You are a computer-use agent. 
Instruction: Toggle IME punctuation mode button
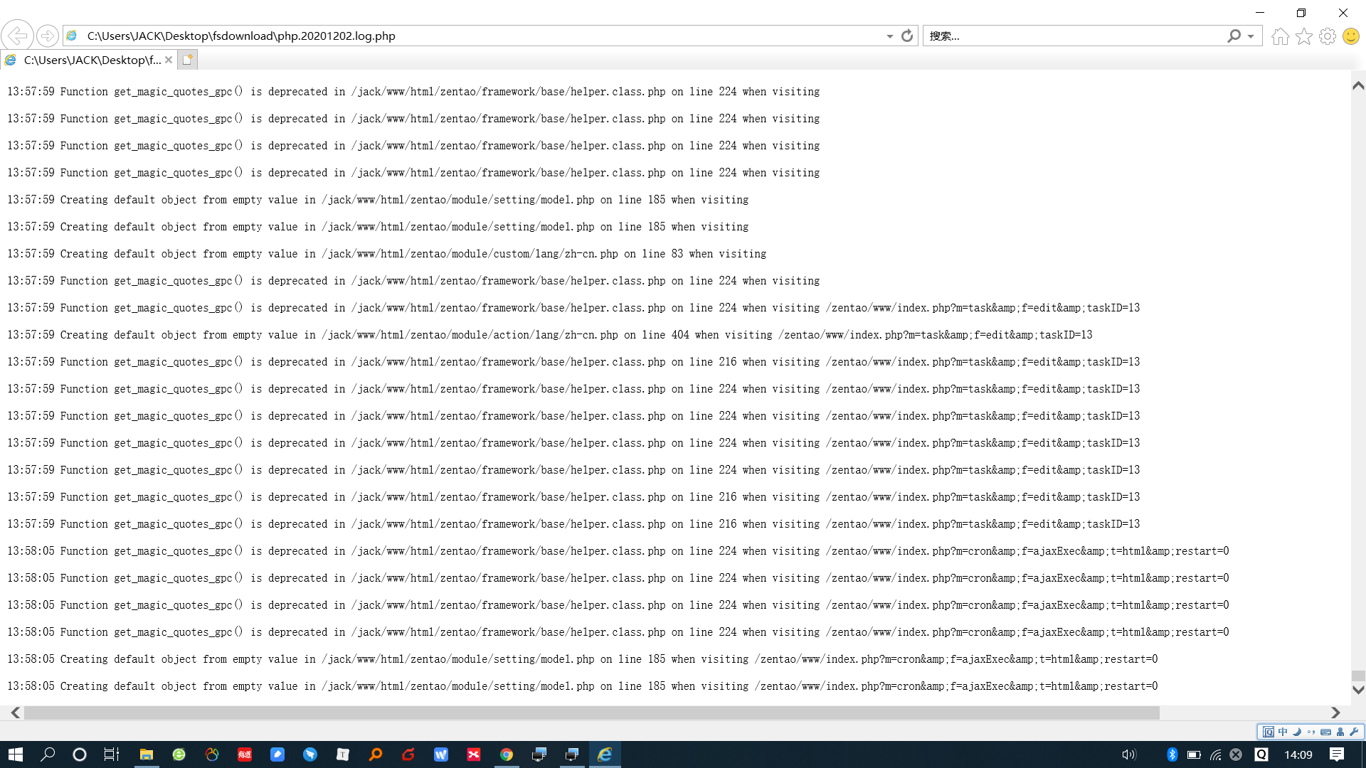[x=1311, y=732]
